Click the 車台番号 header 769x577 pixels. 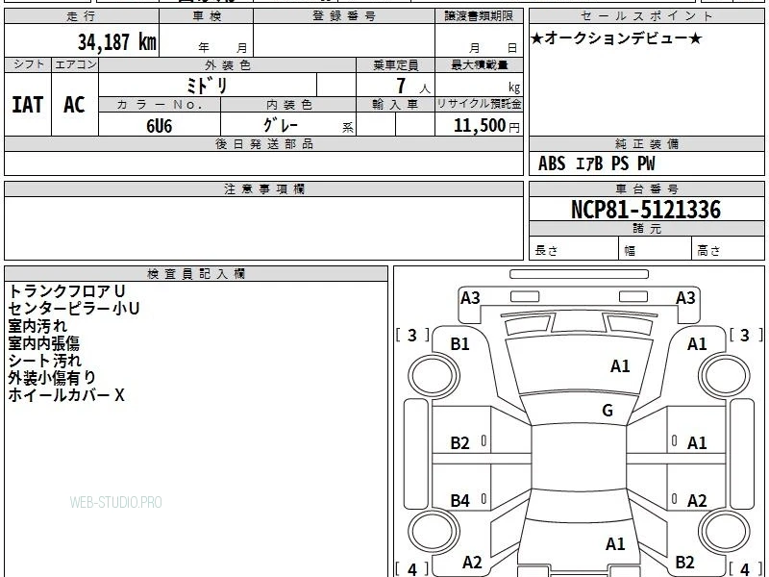pos(646,188)
